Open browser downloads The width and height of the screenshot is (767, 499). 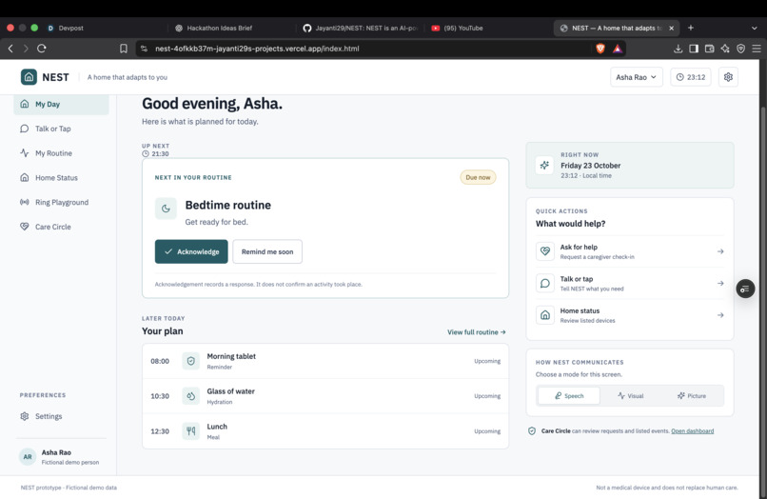[678, 49]
